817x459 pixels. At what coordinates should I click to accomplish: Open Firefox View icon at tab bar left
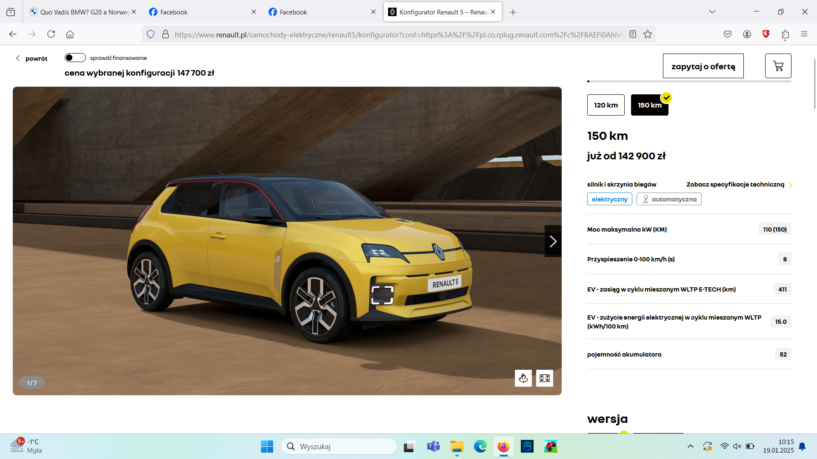11,12
